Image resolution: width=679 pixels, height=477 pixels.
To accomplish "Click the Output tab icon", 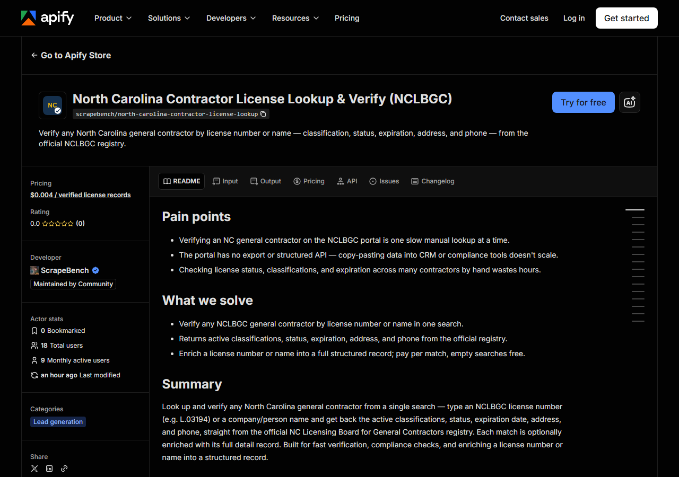I will pyautogui.click(x=254, y=181).
